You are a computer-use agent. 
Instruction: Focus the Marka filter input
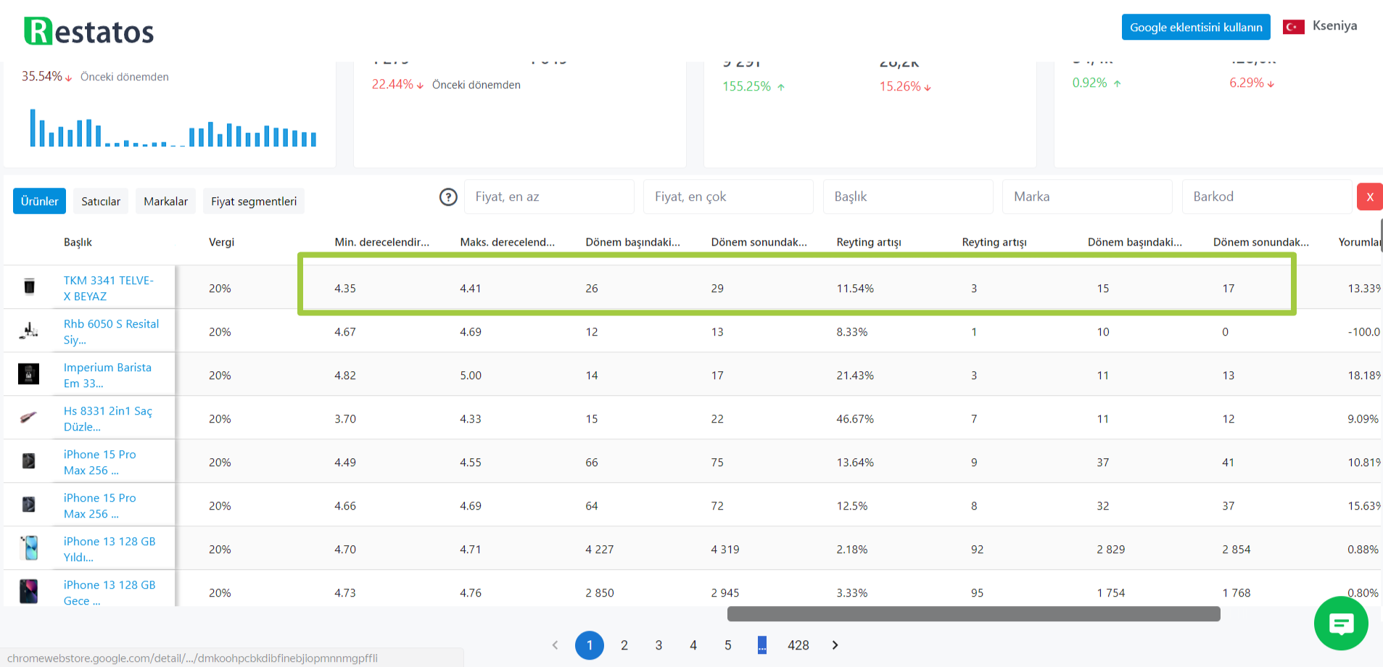pos(1087,196)
